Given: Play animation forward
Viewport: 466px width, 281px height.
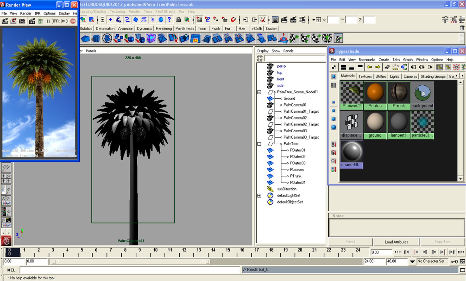Looking at the screenshot, I should [434, 252].
